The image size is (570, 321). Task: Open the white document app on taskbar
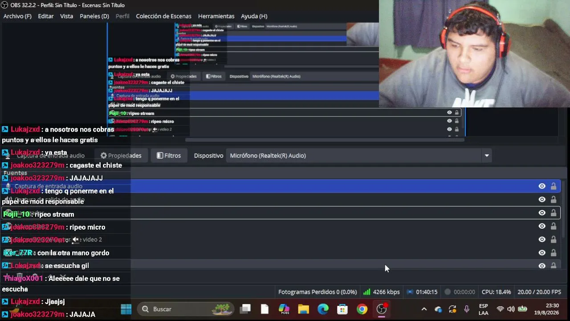[265, 309]
